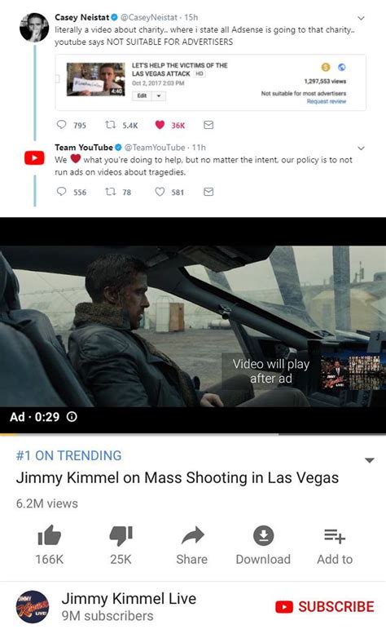This screenshot has height=634, width=386.
Task: Retweet the Team YouTube reply
Action: pos(110,191)
